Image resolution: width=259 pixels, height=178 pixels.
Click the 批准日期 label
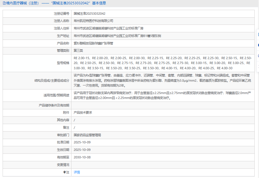(x=63, y=142)
